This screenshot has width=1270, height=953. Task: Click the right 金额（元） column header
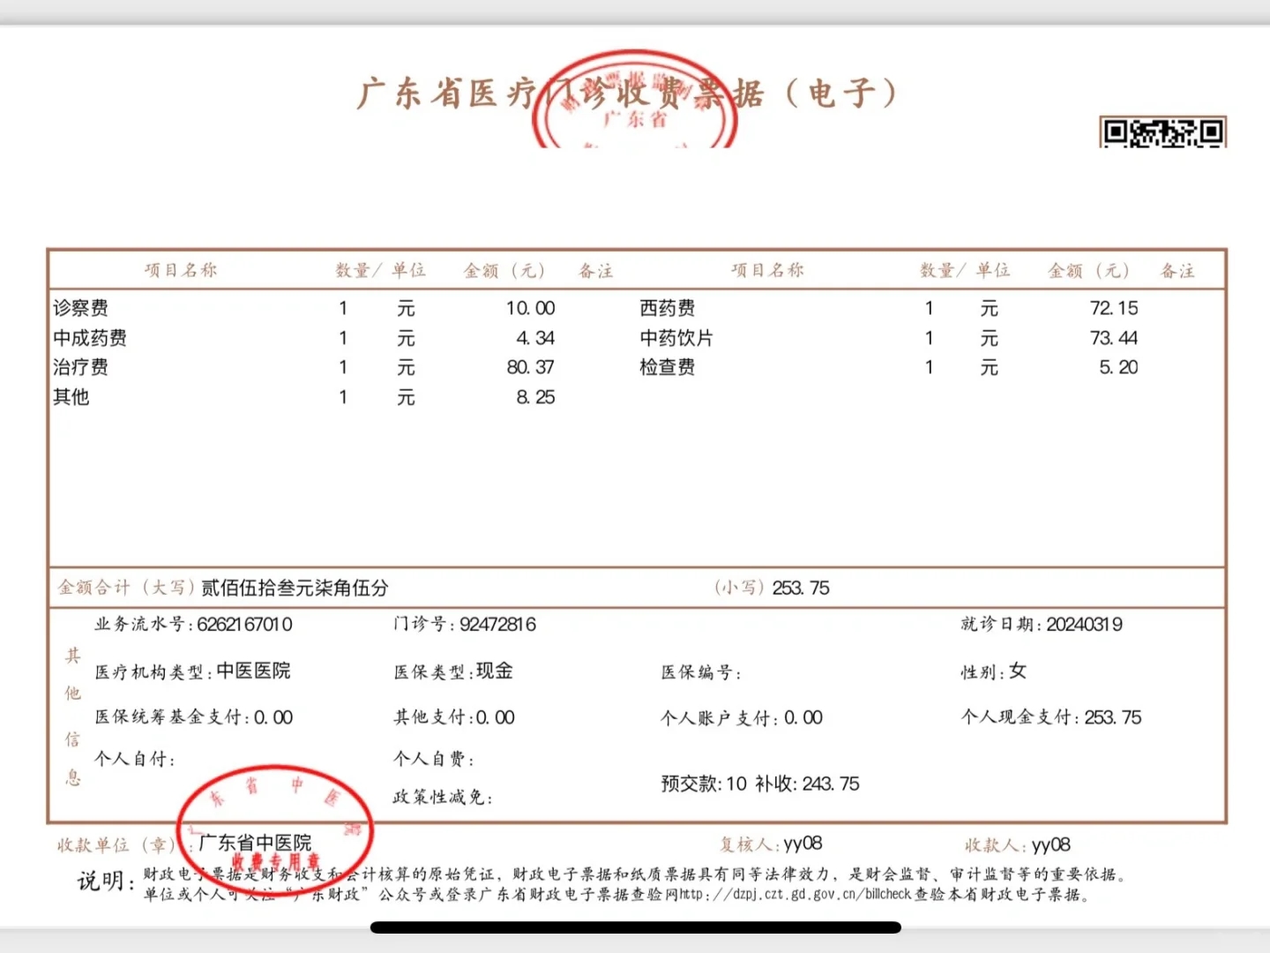click(x=1088, y=271)
